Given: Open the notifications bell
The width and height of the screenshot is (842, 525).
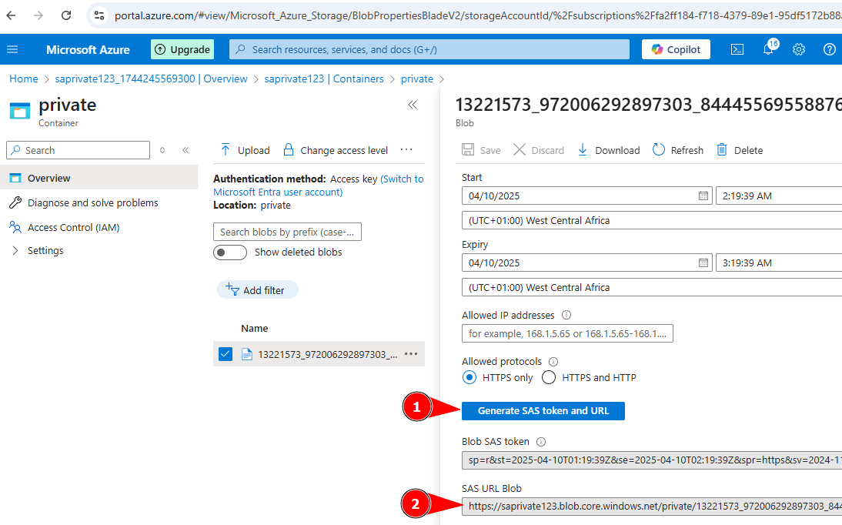Looking at the screenshot, I should (x=768, y=49).
